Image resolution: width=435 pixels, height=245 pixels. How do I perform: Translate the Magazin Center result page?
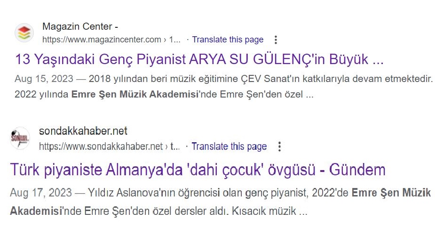[228, 40]
